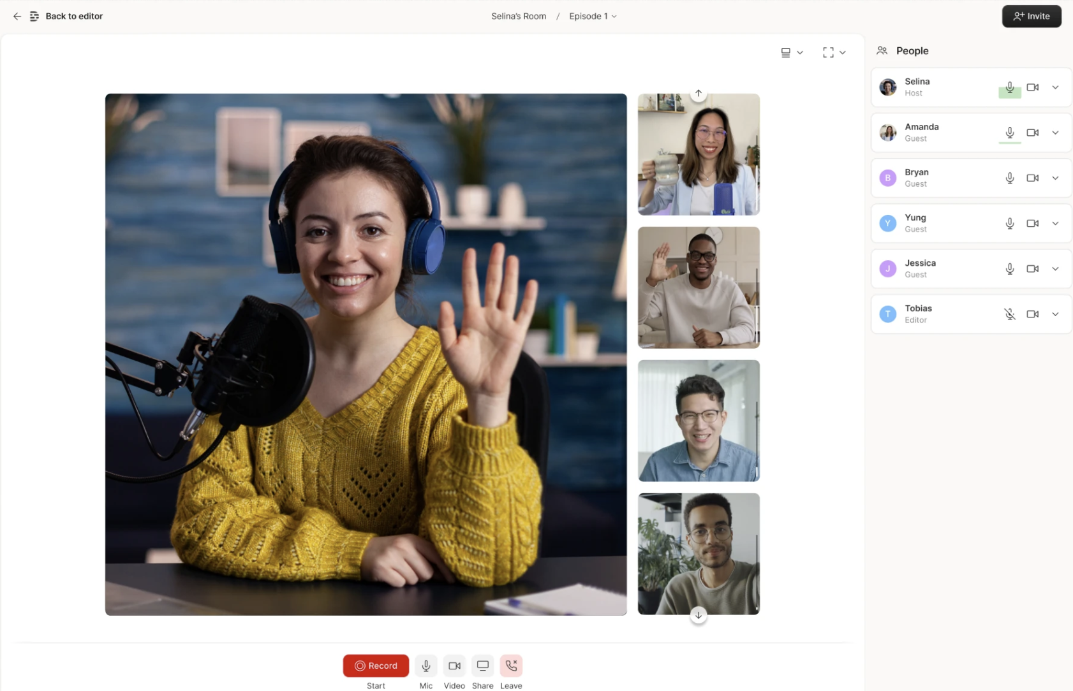Toggle your Video in bottom toolbar

pyautogui.click(x=454, y=666)
